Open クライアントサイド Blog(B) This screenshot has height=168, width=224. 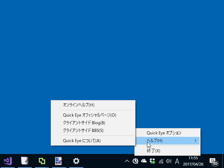(x=93, y=123)
